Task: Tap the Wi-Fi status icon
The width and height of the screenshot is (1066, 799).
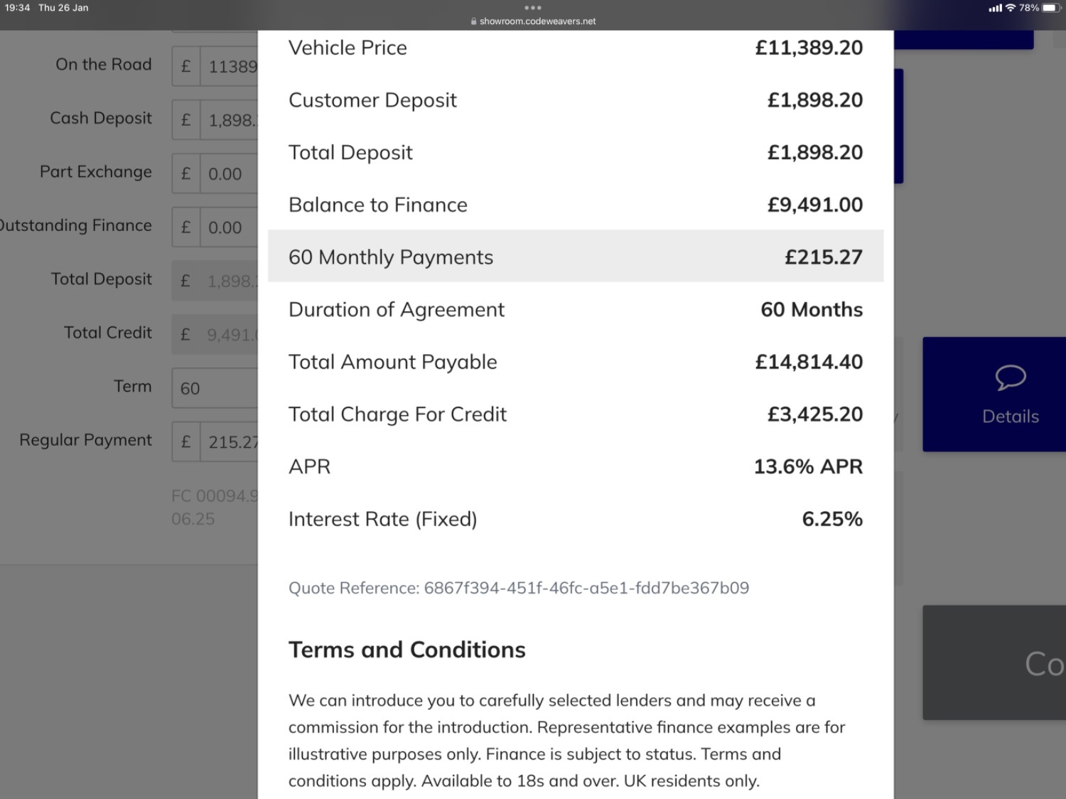Action: tap(1011, 8)
